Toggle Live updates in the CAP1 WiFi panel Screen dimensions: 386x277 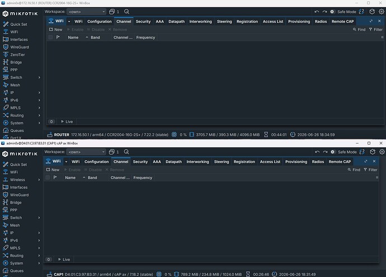tap(64, 259)
